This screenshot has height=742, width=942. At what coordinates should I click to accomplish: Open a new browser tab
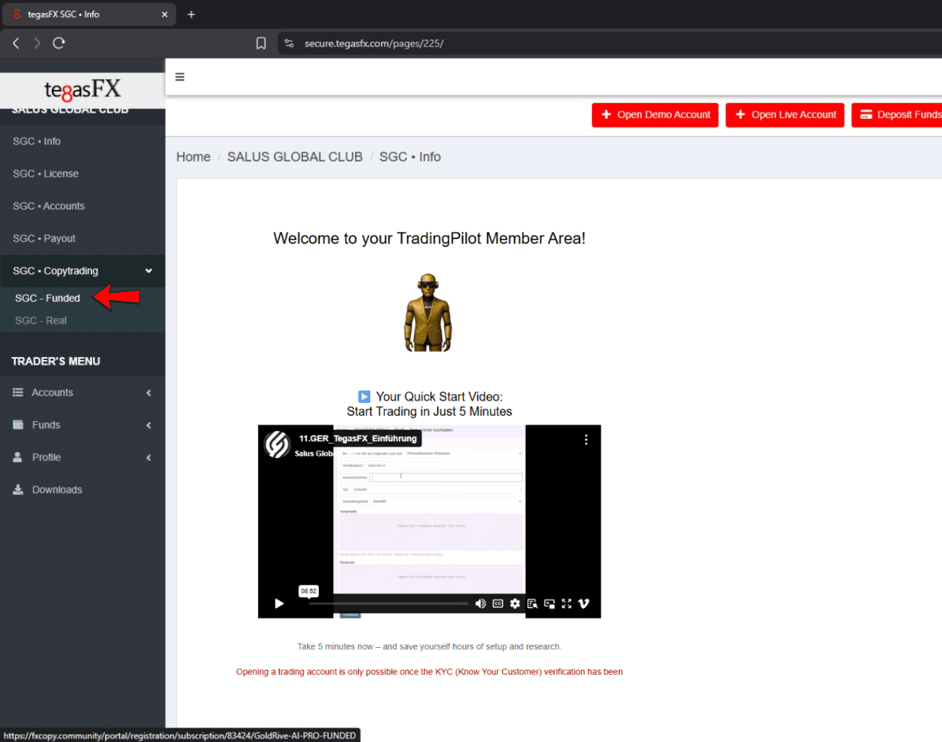[x=191, y=14]
